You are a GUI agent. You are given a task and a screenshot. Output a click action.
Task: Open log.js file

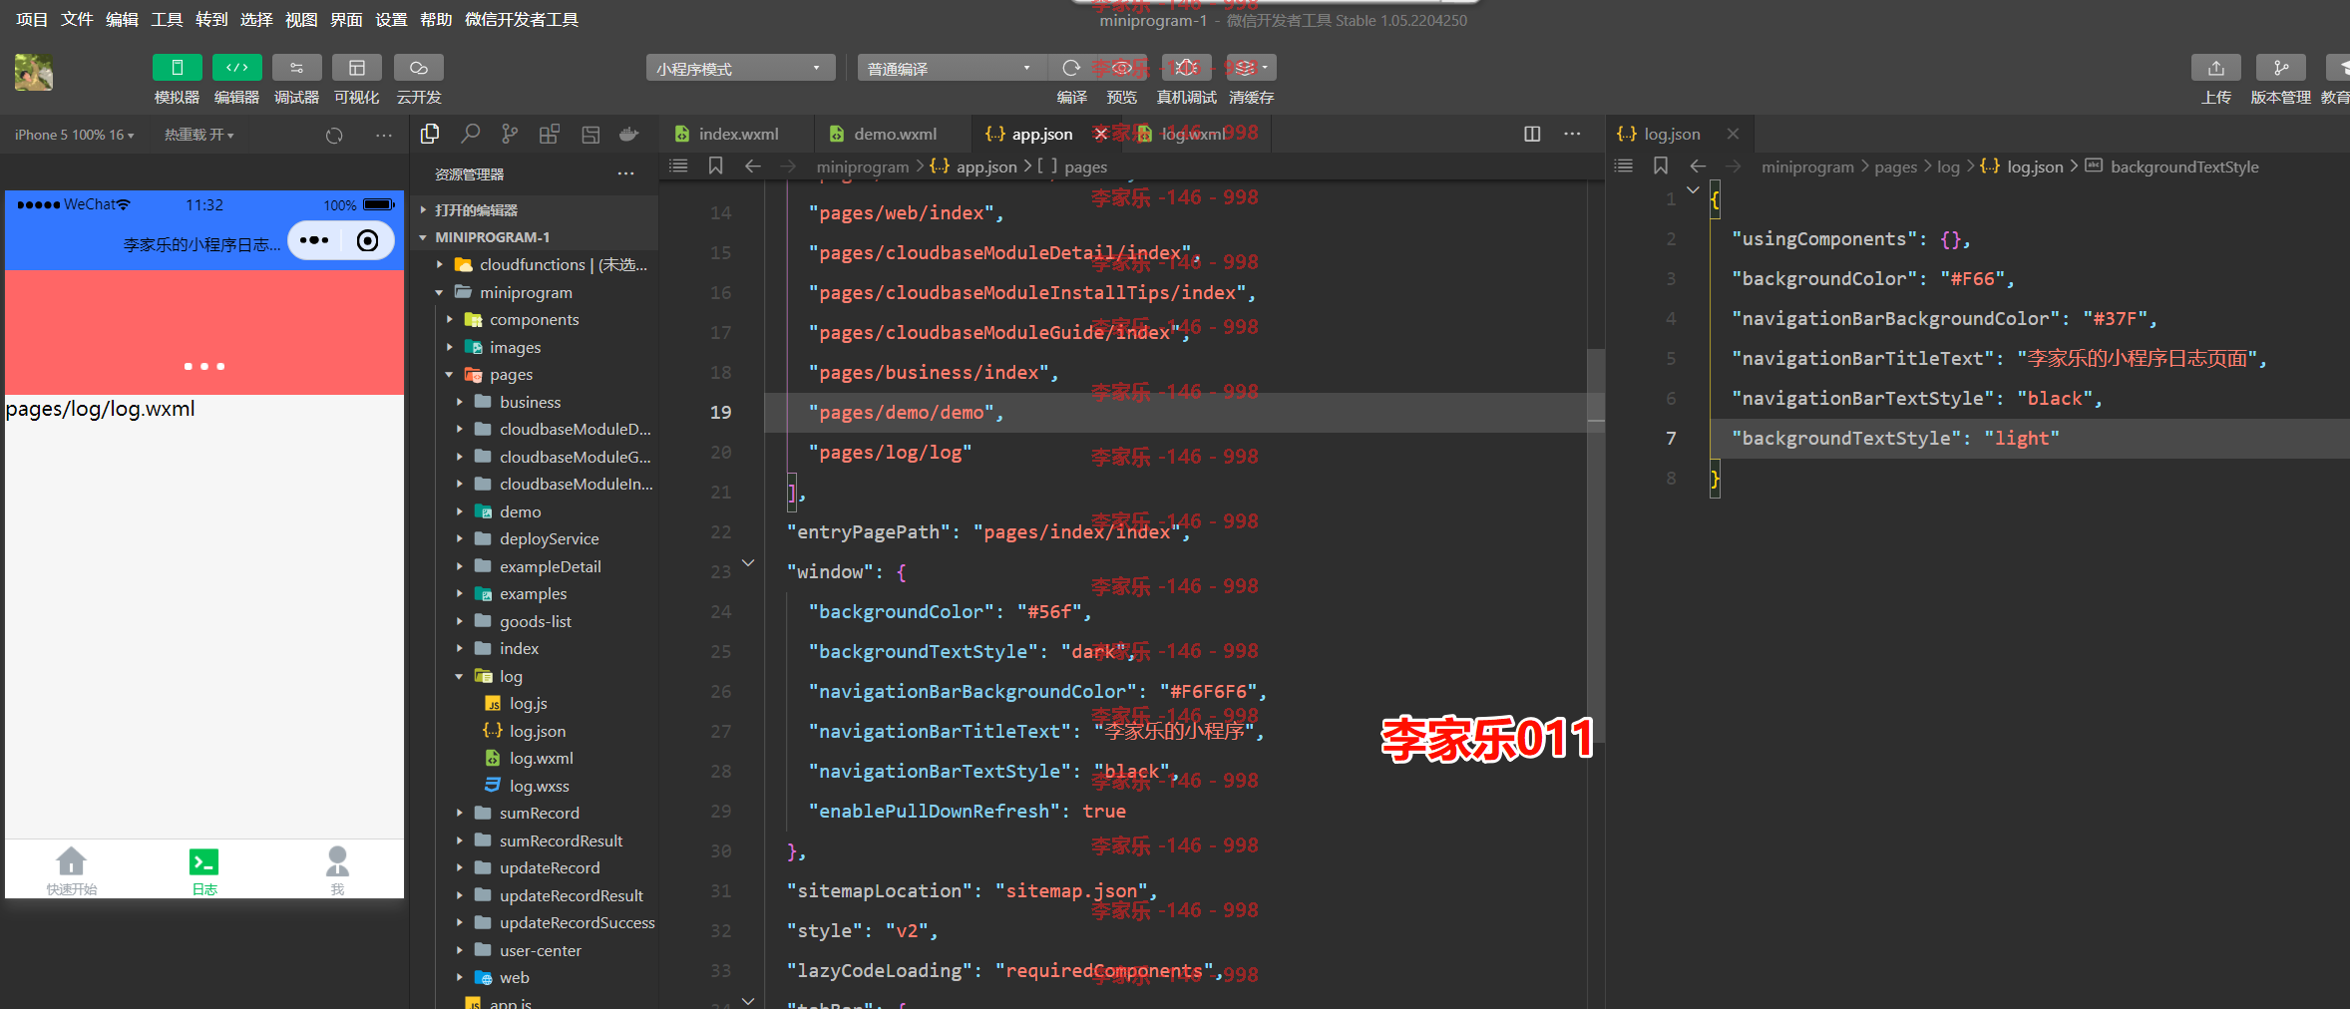pos(529,703)
